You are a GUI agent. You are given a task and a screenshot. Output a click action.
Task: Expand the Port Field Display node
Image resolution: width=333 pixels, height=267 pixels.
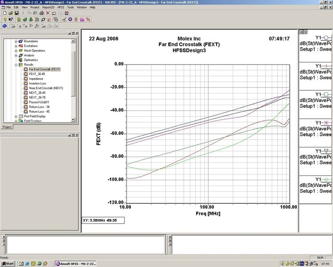pos(16,116)
